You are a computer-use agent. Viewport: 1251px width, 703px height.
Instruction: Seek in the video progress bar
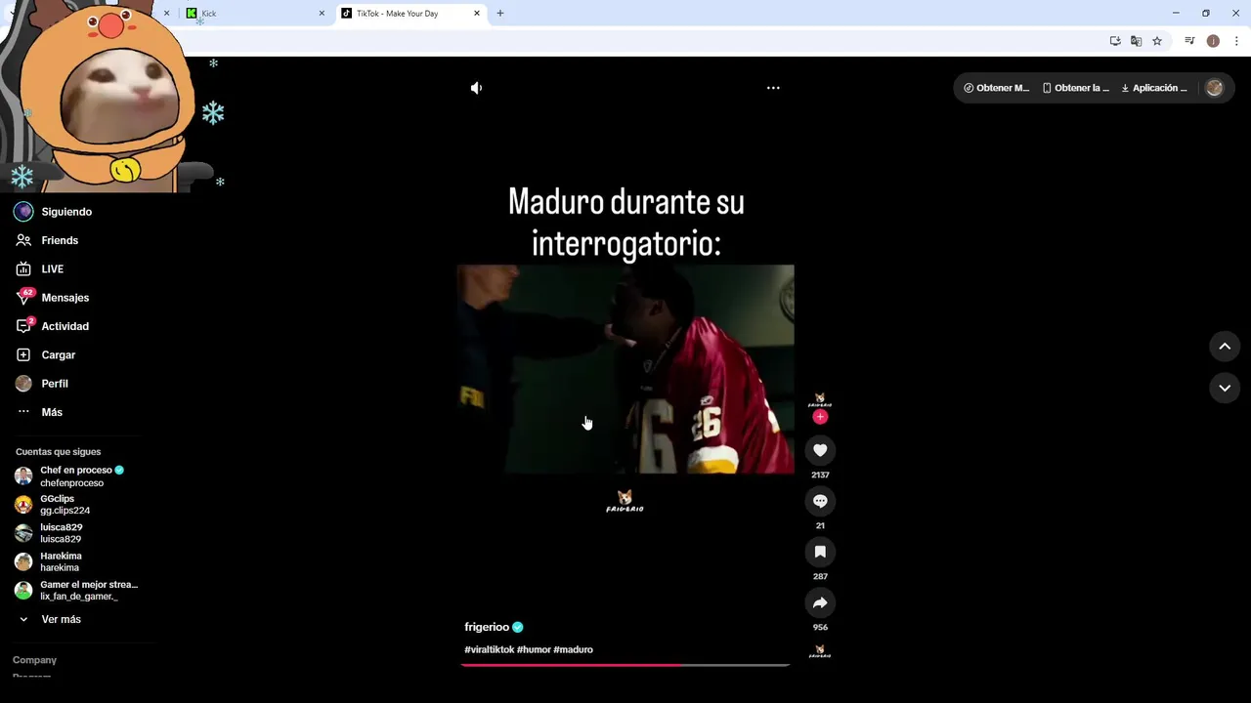pos(625,665)
